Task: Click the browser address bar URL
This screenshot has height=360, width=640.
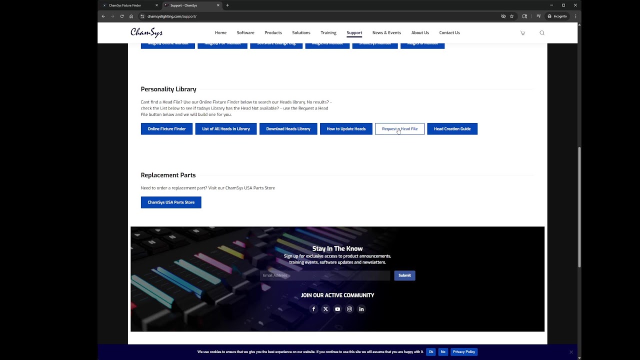Action: (172, 16)
